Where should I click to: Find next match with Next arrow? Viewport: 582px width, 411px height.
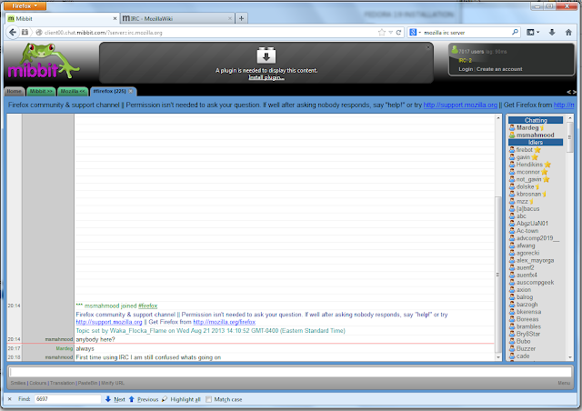[115, 399]
